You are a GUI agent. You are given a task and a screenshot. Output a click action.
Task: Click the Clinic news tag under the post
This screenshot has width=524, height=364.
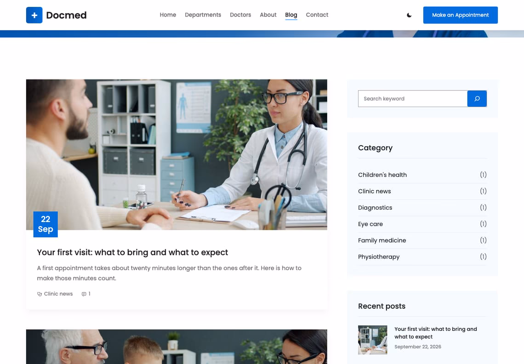pos(58,294)
